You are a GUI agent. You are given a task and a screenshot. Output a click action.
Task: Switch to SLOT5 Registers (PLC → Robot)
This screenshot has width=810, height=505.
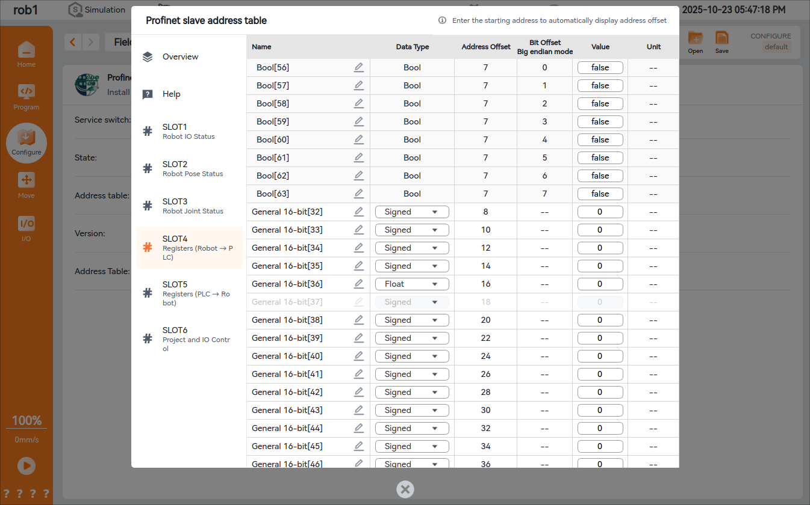(190, 293)
